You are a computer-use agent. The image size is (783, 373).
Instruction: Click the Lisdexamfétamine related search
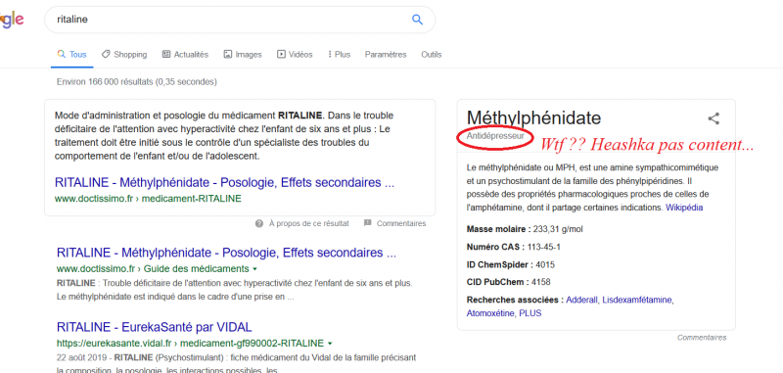638,300
